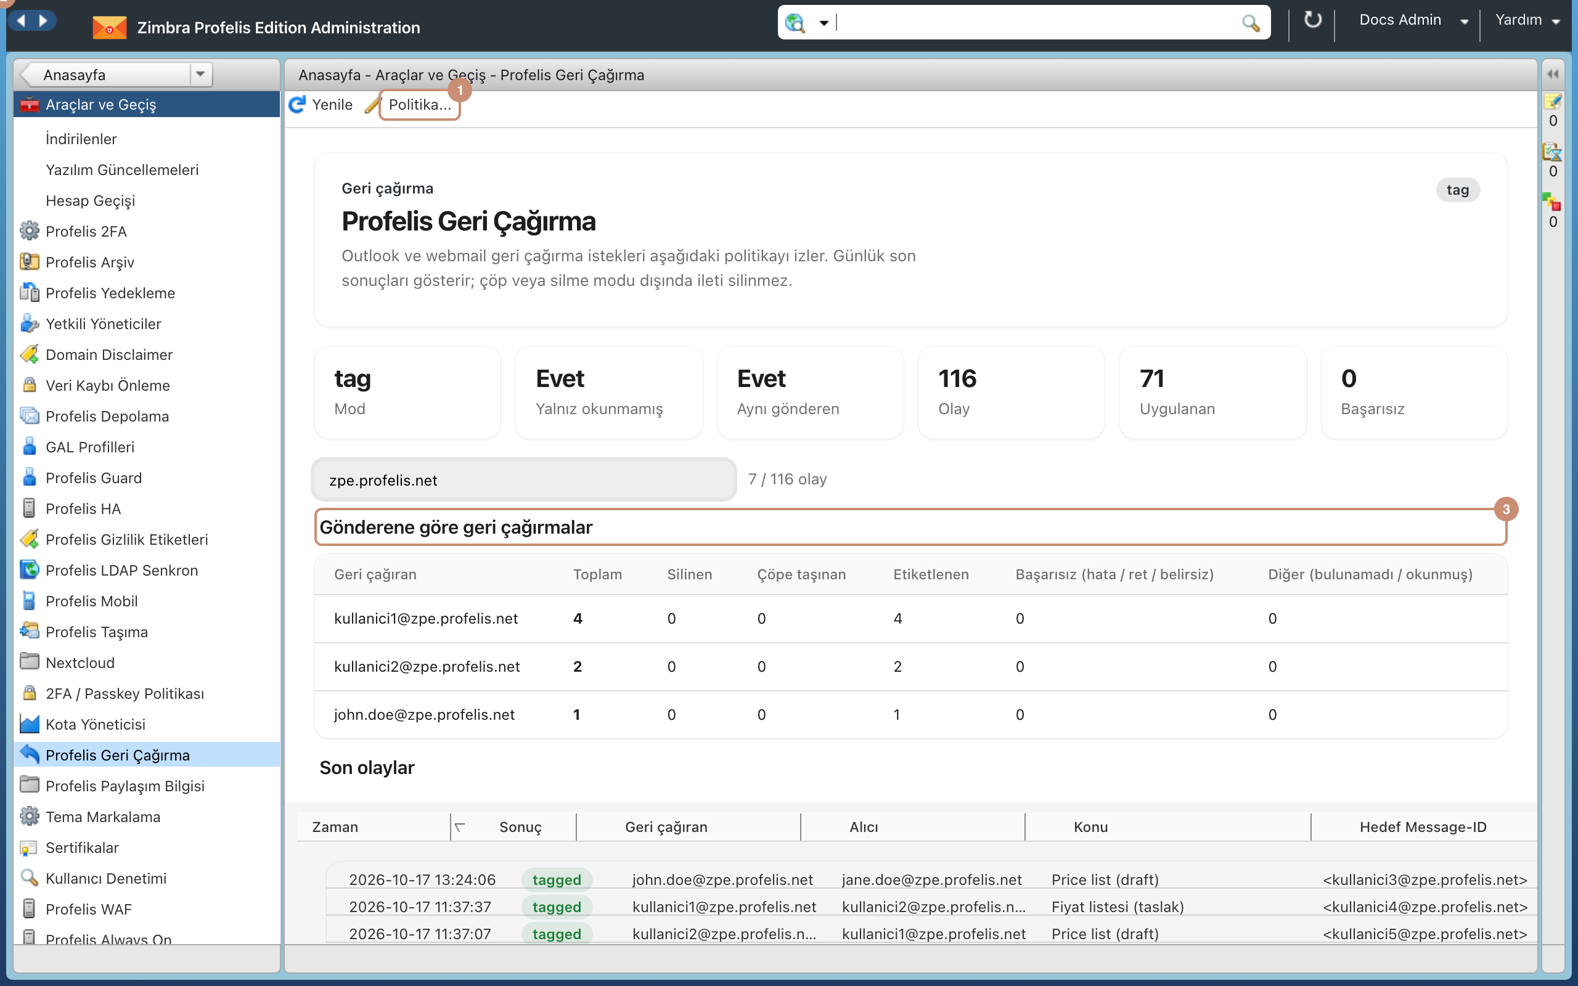Open Nextcloud in the sidebar
The height and width of the screenshot is (986, 1578).
point(80,662)
